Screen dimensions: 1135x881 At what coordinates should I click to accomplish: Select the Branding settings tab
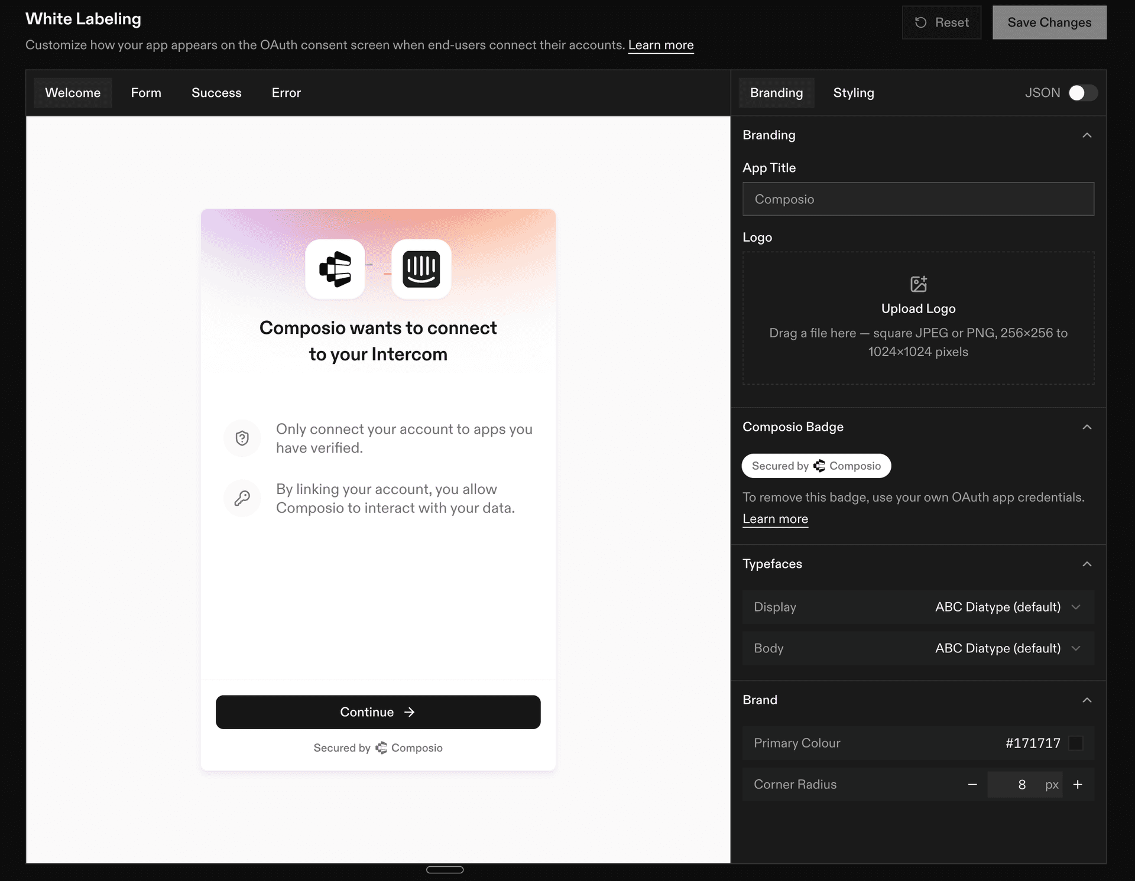[x=776, y=93]
